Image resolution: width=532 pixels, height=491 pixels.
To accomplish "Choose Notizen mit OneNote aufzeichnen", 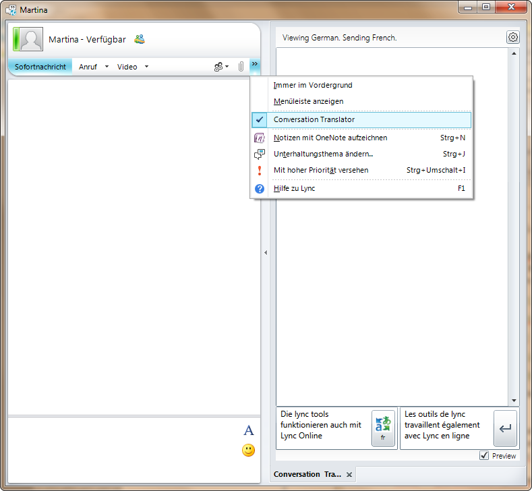I will click(x=330, y=138).
